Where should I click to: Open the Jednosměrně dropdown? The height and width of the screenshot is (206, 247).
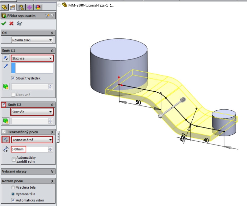pos(32,140)
